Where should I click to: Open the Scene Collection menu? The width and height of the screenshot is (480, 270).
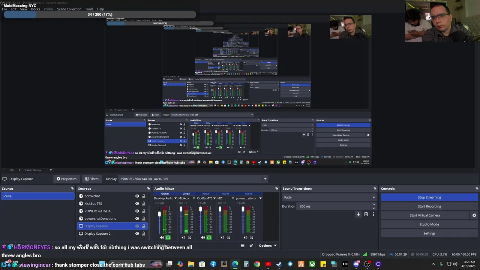pyautogui.click(x=69, y=9)
